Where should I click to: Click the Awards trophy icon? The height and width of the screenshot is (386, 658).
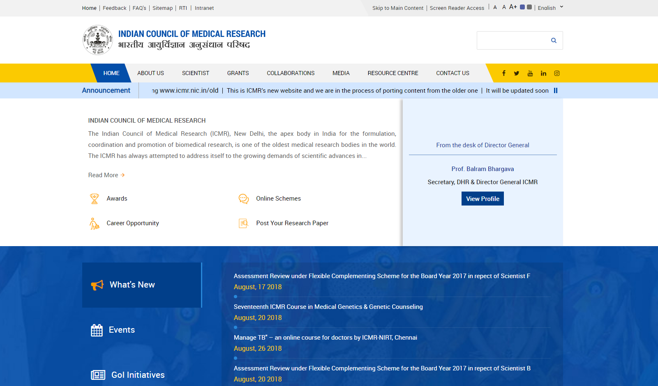click(95, 199)
